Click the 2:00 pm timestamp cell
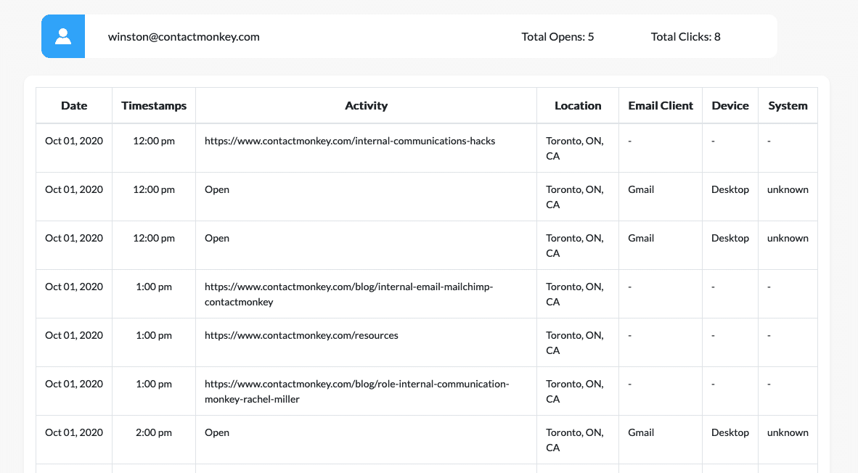The image size is (858, 473). click(154, 432)
